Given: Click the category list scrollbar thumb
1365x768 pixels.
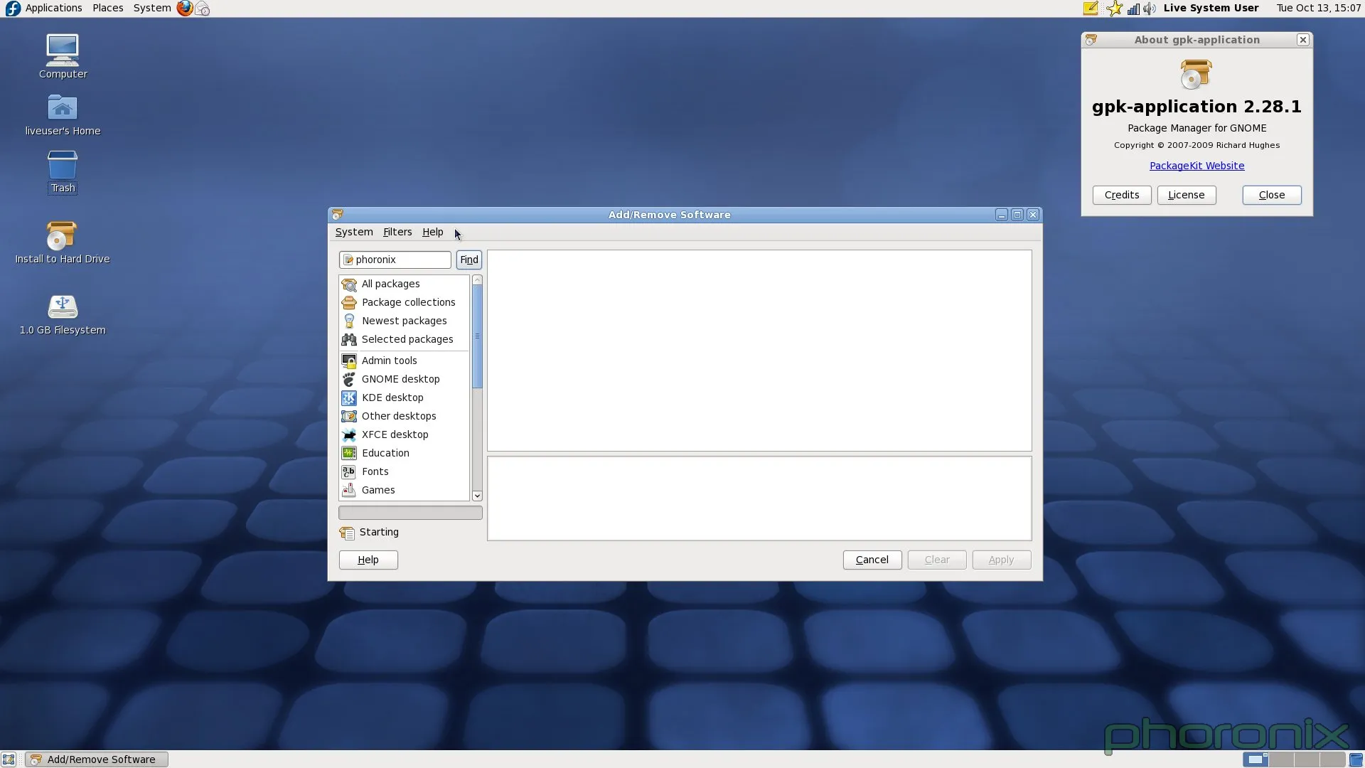Looking at the screenshot, I should tap(477, 336).
